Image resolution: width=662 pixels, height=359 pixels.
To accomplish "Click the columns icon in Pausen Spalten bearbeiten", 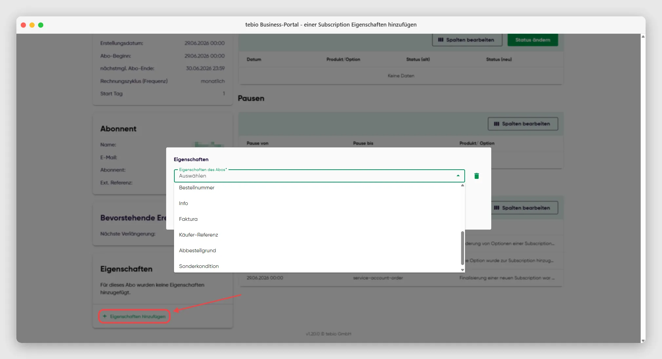I will (496, 124).
